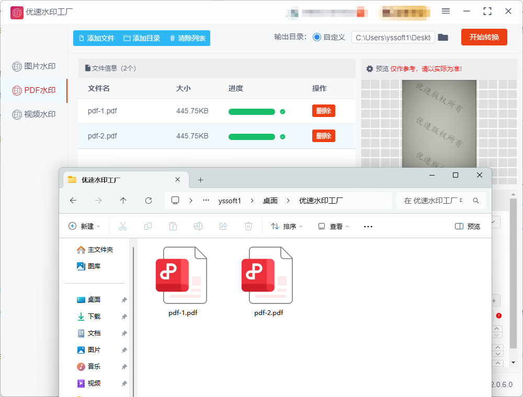Toggle the pin next to 图片
Image resolution: width=523 pixels, height=397 pixels.
[124, 350]
